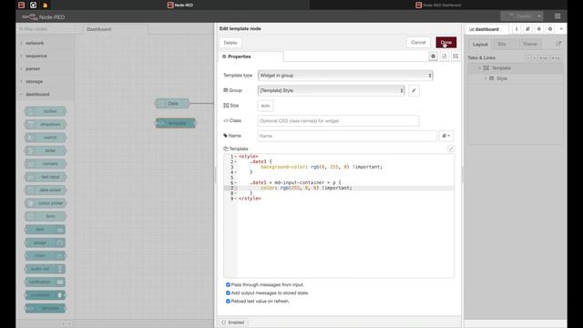Screen dimensions: 583x328
Task: Select the notification palette node
Action: click(46, 282)
